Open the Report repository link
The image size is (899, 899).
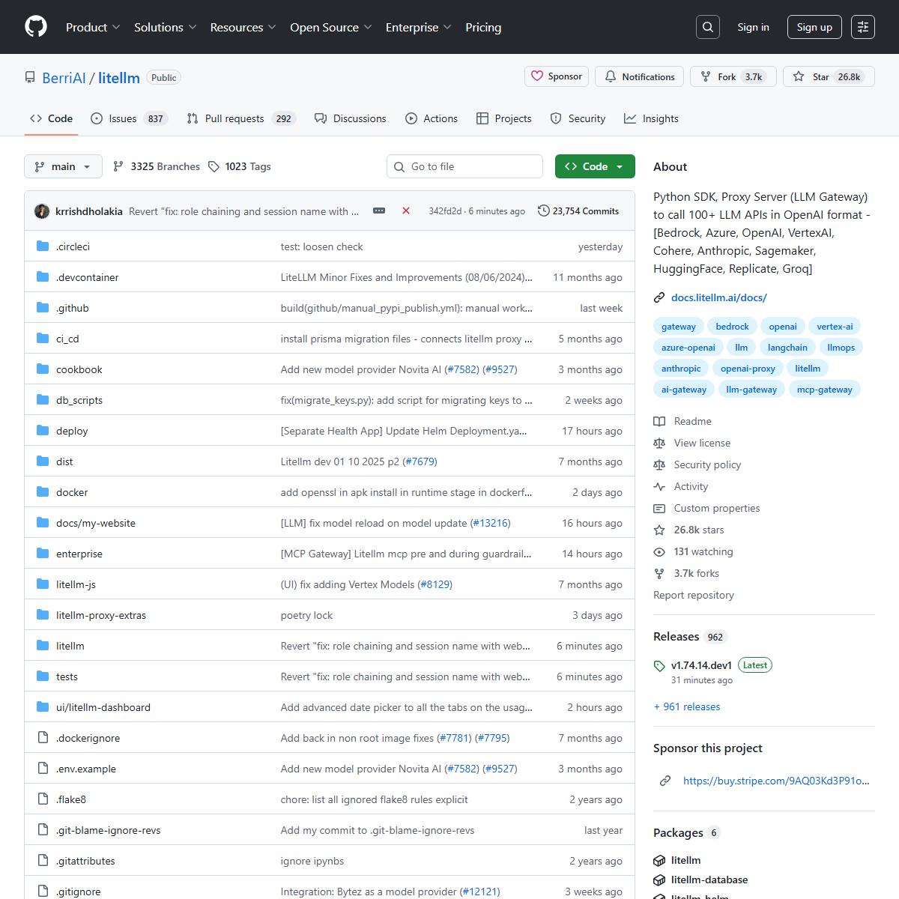click(694, 595)
